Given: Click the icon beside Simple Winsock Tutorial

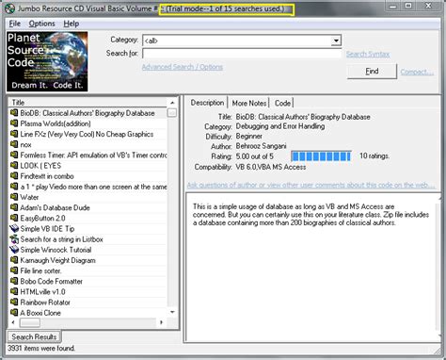Looking at the screenshot, I should pyautogui.click(x=14, y=250).
